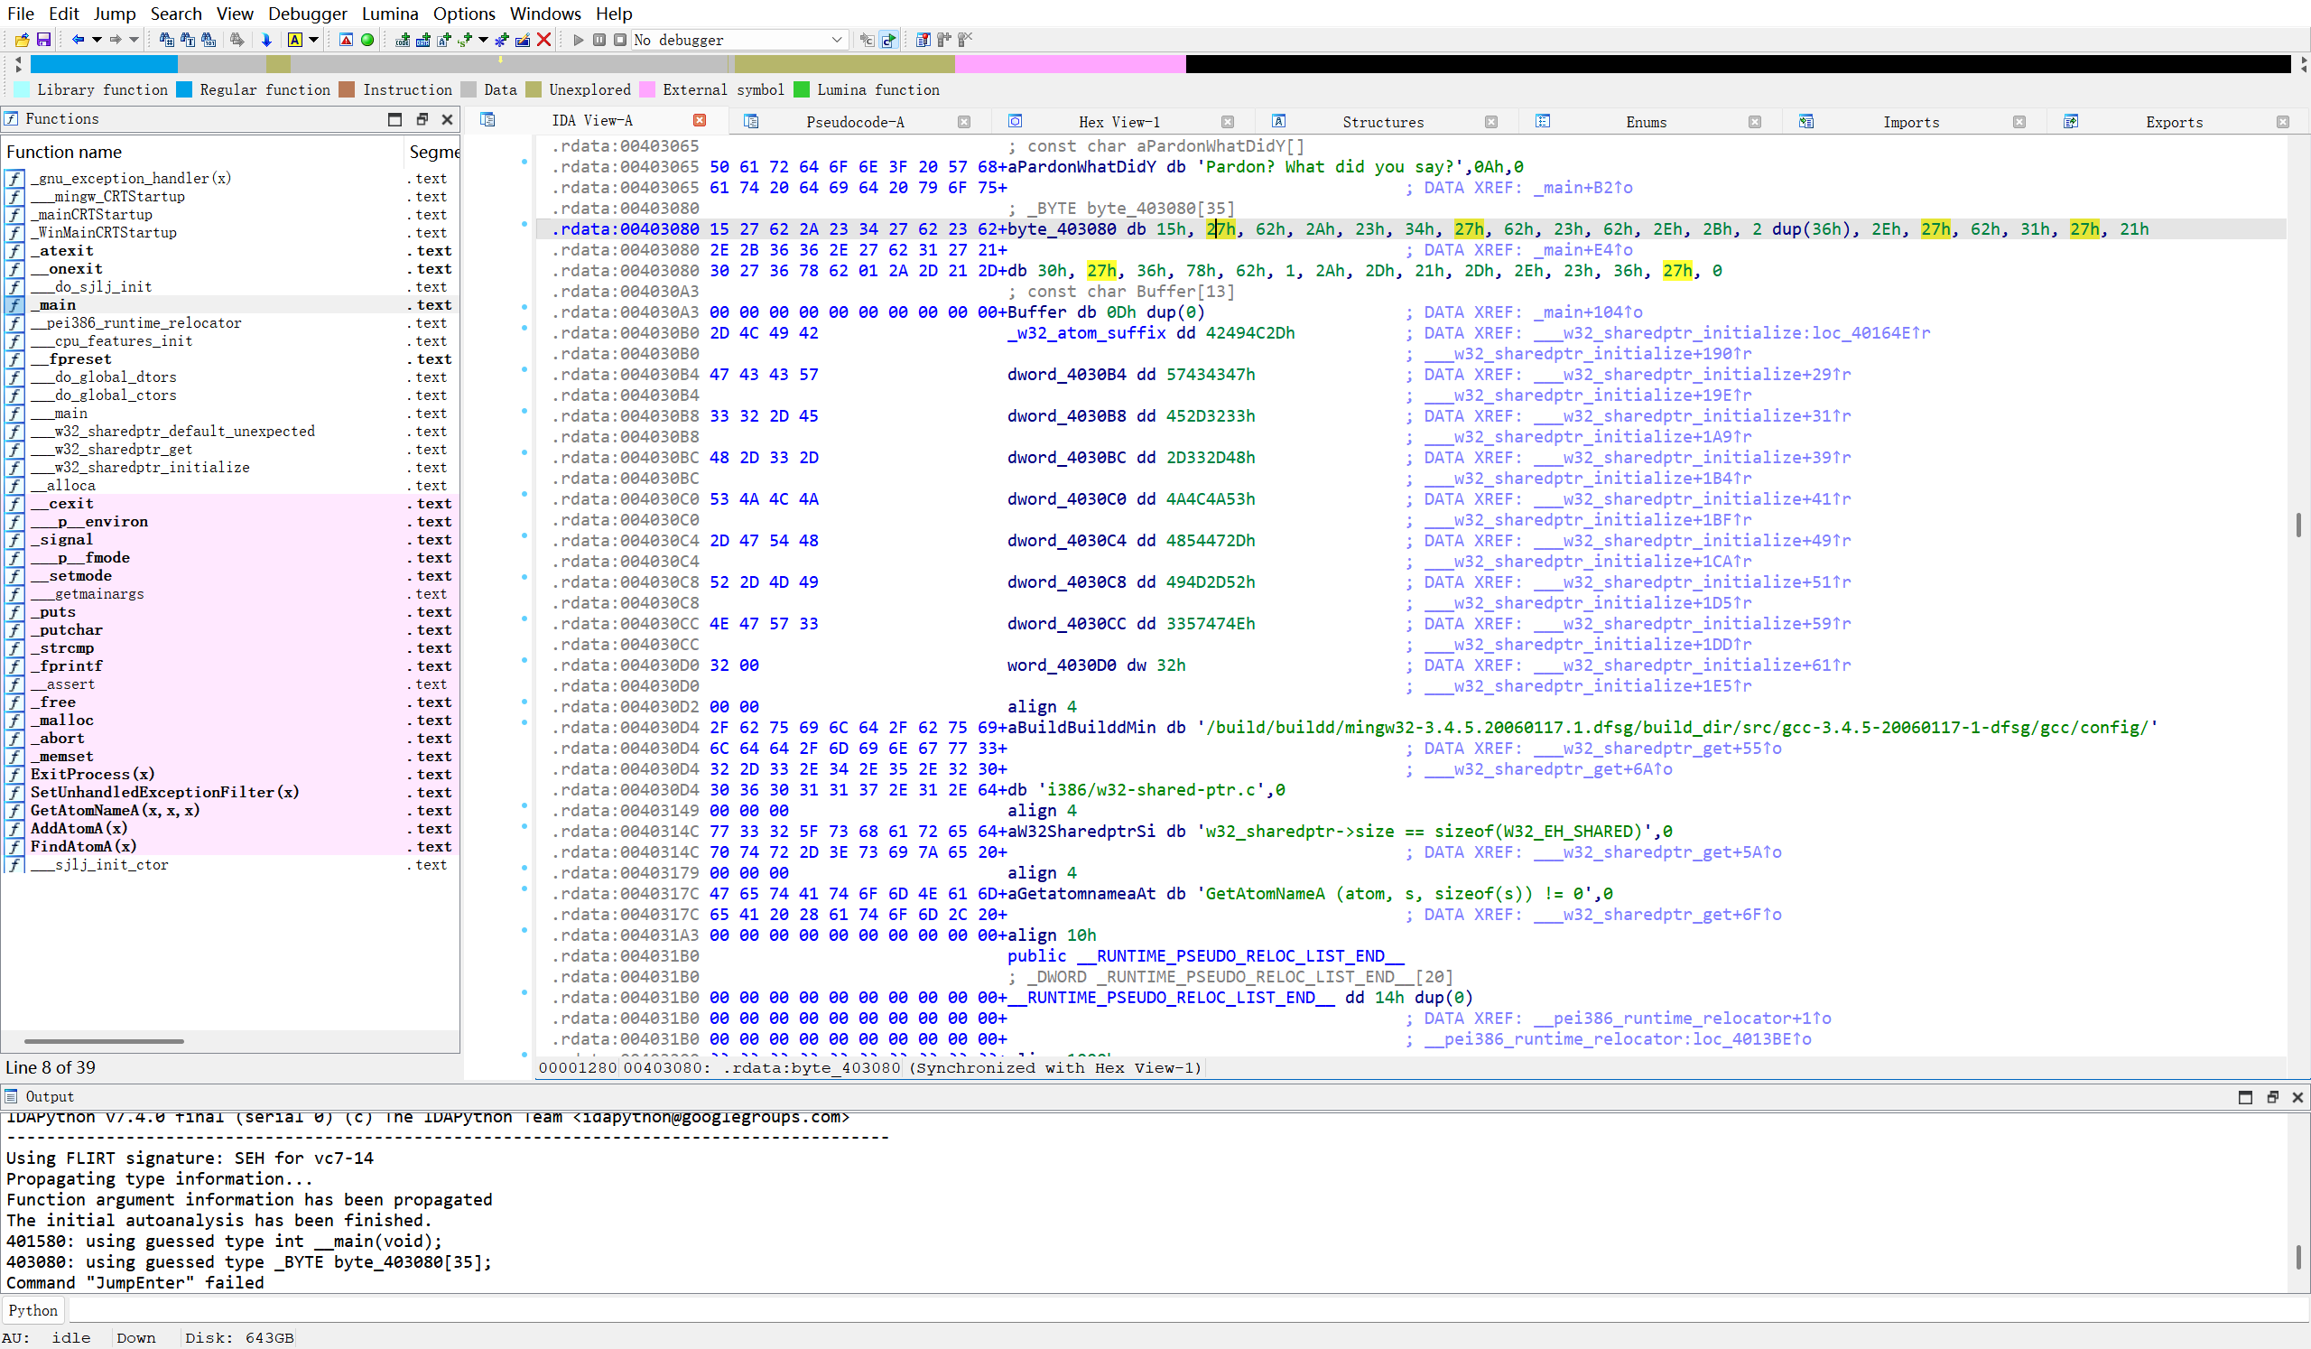Switch to the Hex View-1 tab
Image resolution: width=2311 pixels, height=1349 pixels.
tap(1118, 122)
